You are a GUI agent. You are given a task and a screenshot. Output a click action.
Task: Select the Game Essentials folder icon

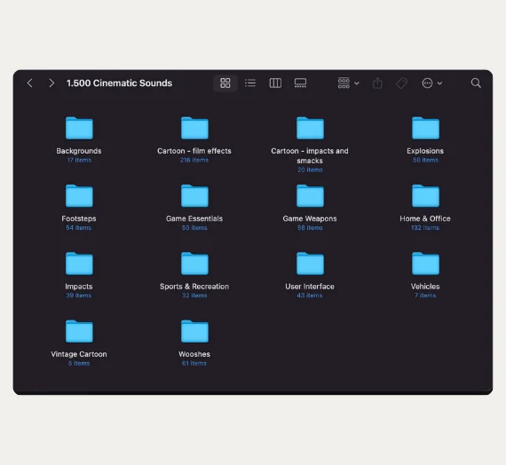pos(194,196)
